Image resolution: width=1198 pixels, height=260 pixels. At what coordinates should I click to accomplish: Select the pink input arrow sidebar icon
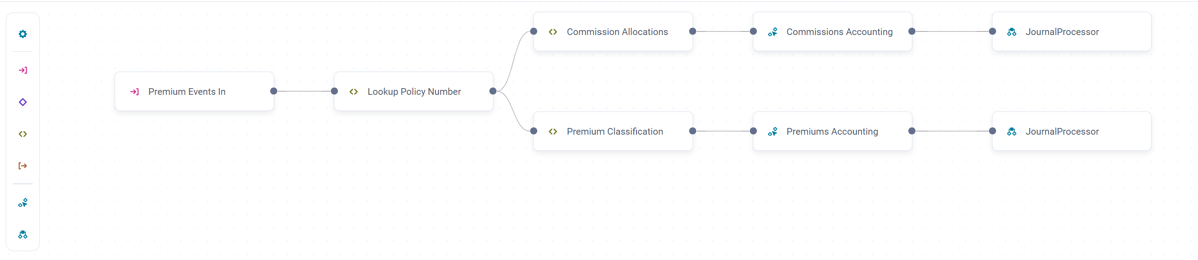[x=23, y=70]
